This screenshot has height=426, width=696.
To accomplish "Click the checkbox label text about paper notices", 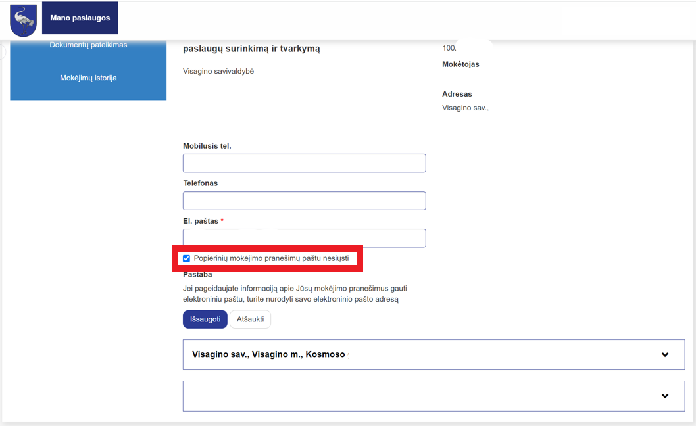I will click(x=271, y=258).
